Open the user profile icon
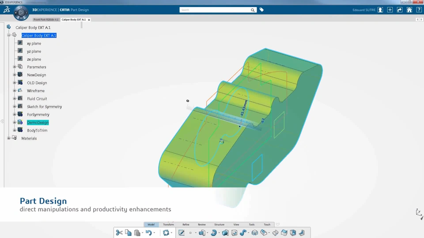The height and width of the screenshot is (238, 424). (380, 10)
